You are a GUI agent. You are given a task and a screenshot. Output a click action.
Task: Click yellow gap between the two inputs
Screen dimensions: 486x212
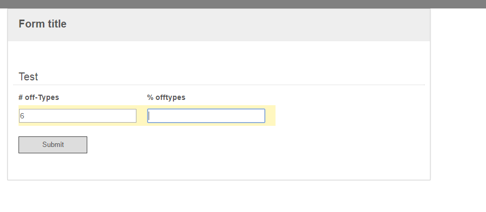142,116
